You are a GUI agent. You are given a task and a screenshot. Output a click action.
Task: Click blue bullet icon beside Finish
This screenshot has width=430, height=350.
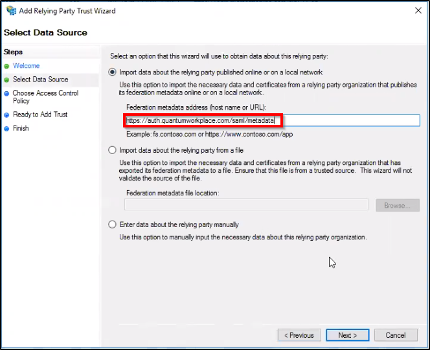coord(6,129)
